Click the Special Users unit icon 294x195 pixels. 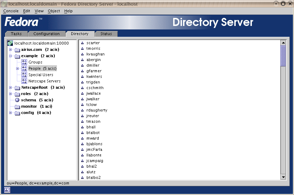[24, 75]
